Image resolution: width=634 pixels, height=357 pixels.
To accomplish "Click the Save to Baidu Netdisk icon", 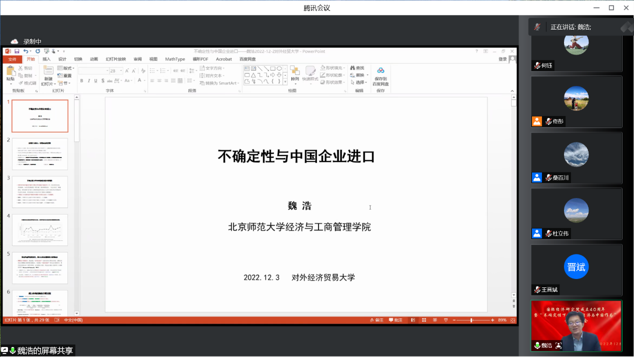I will (x=380, y=71).
